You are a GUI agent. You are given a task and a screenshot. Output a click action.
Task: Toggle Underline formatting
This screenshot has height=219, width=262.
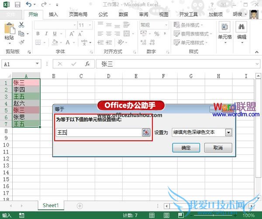point(55,34)
